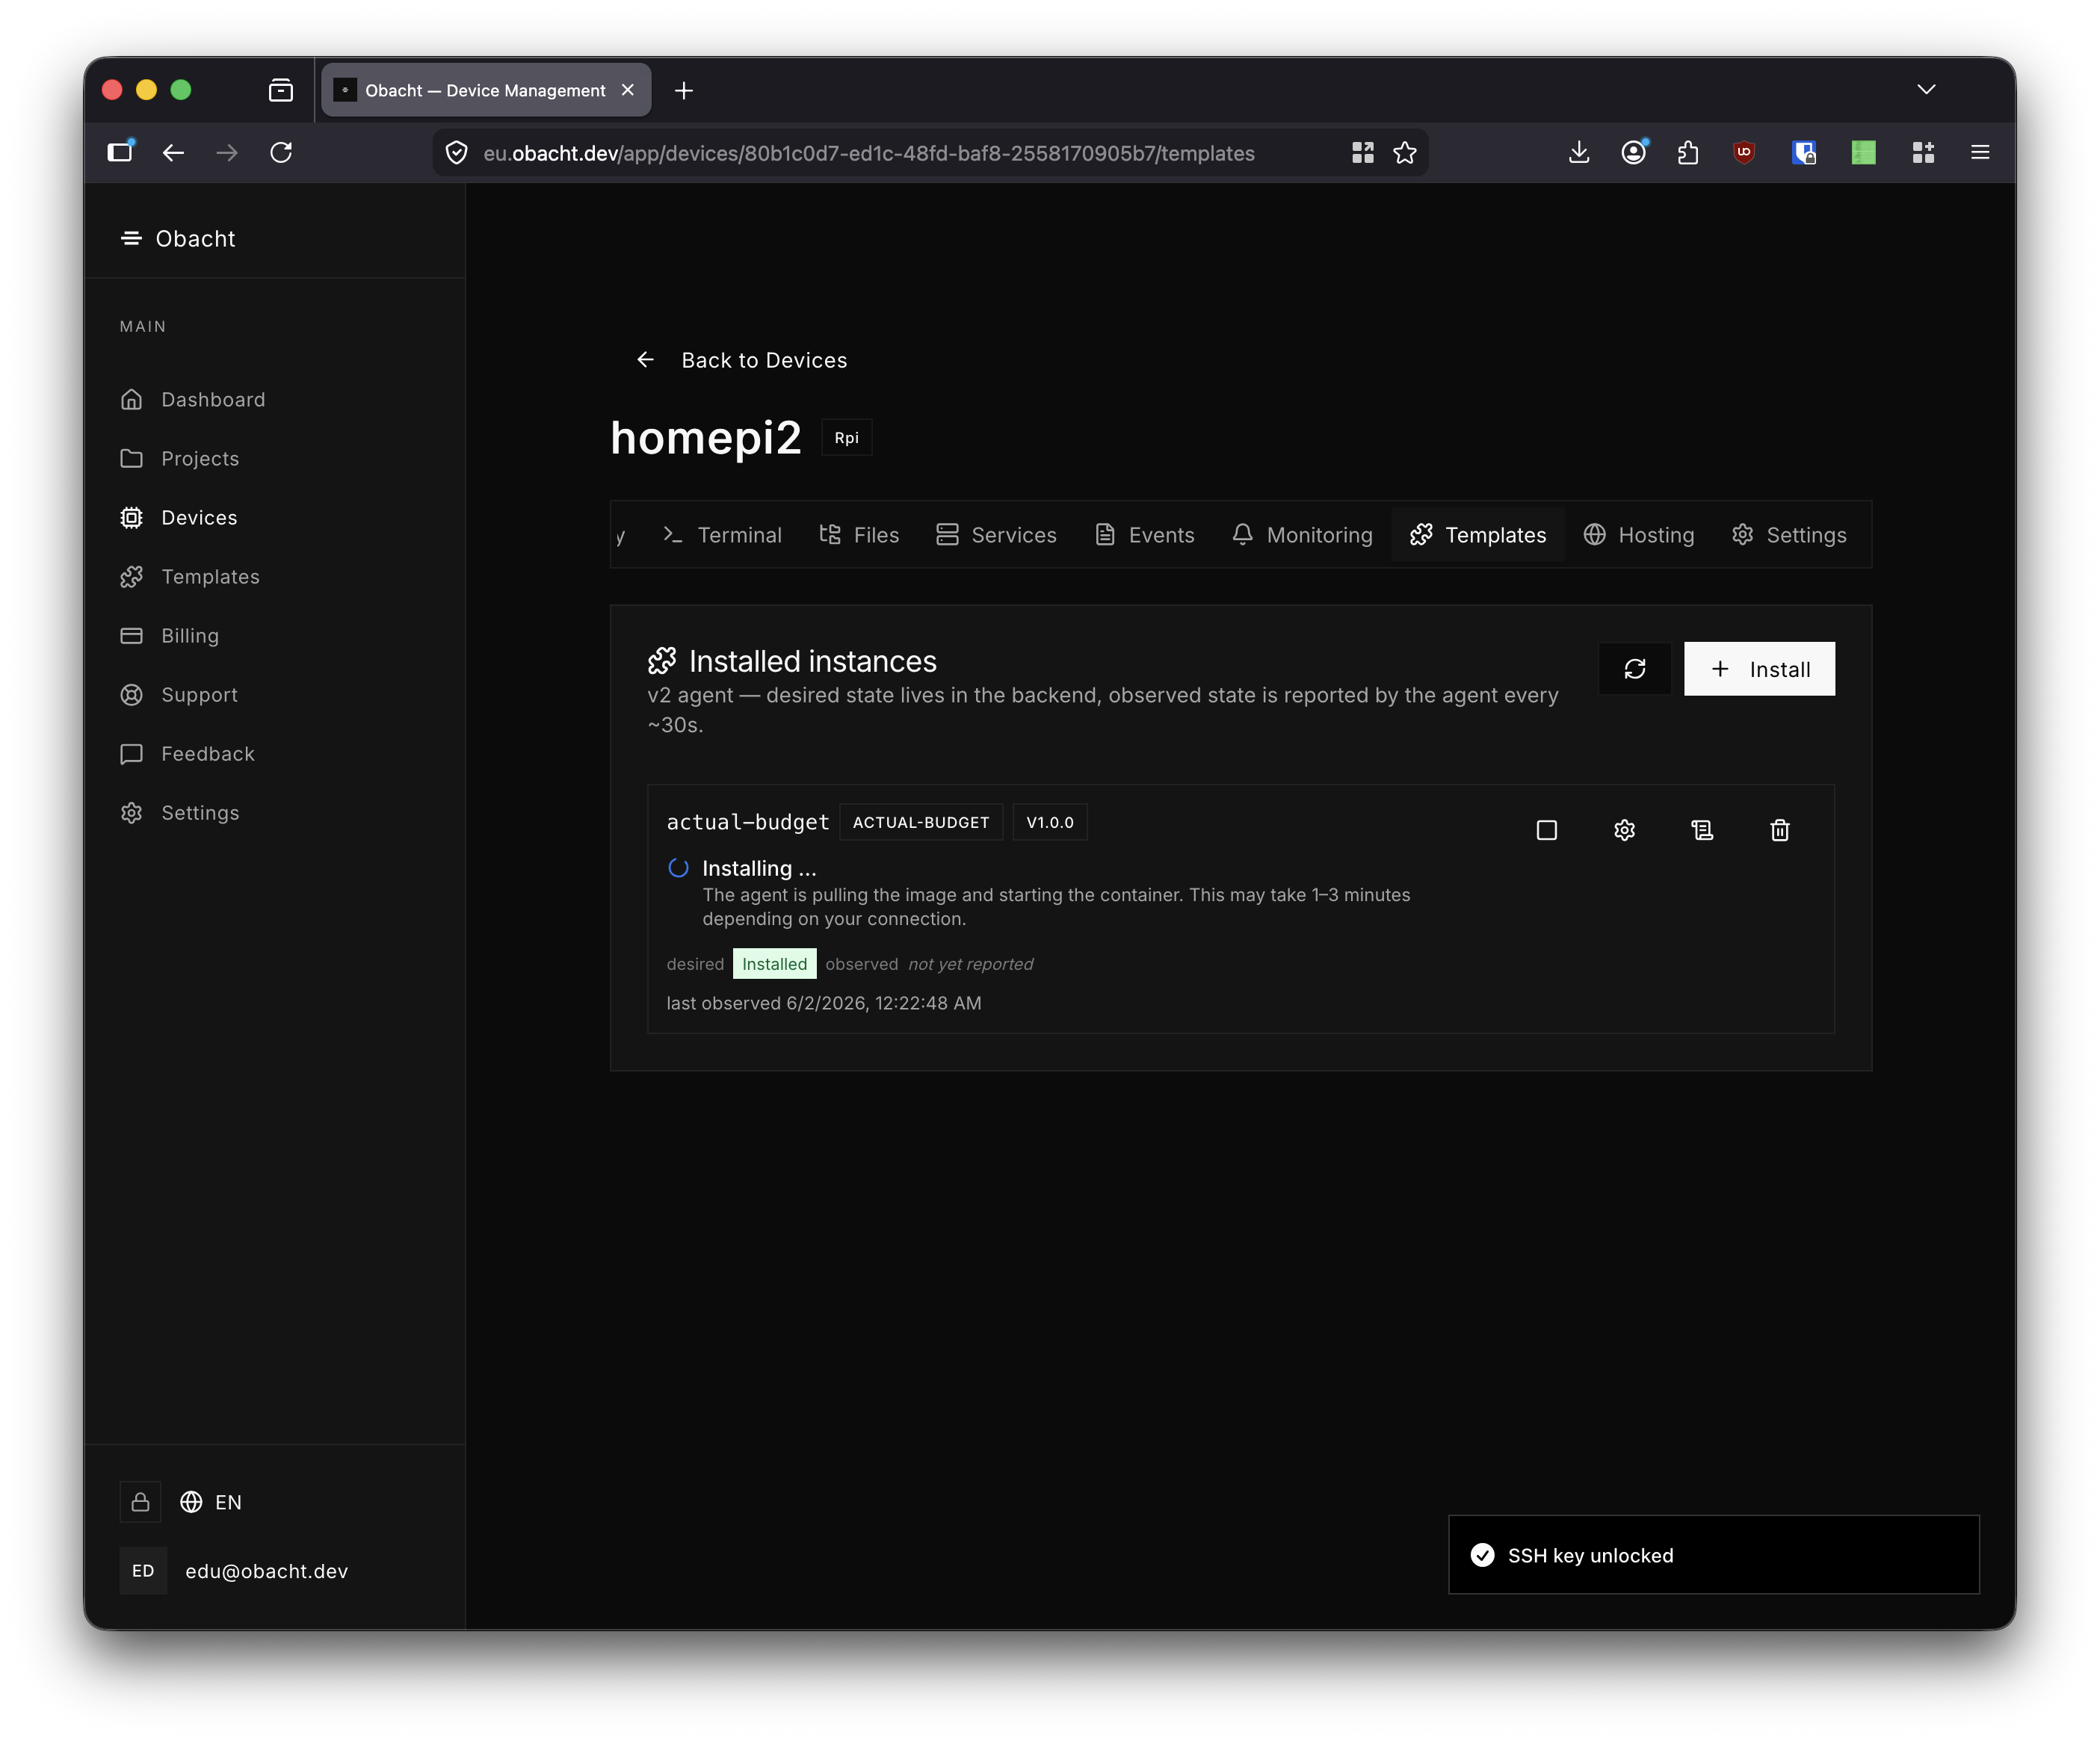This screenshot has width=2100, height=1741.
Task: Change language with the EN selector
Action: point(211,1502)
